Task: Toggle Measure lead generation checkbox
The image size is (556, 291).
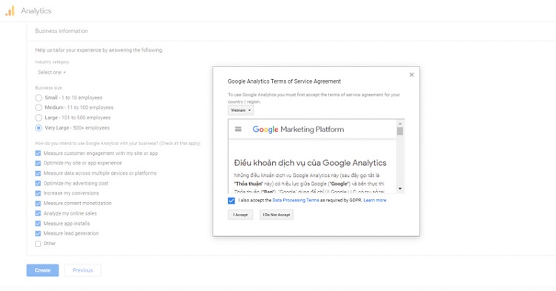Action: (x=38, y=234)
